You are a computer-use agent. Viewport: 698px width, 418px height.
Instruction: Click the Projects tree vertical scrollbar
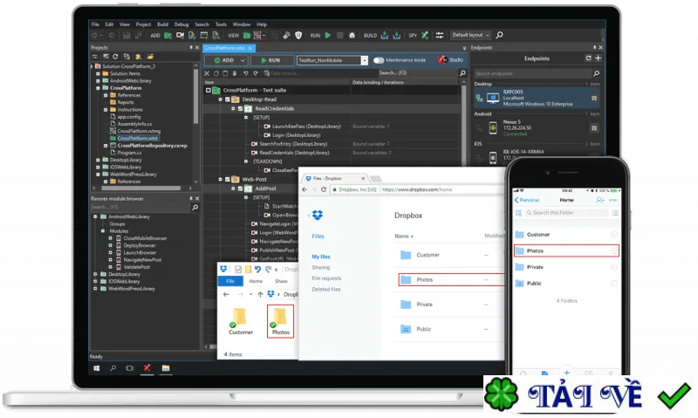[x=195, y=99]
